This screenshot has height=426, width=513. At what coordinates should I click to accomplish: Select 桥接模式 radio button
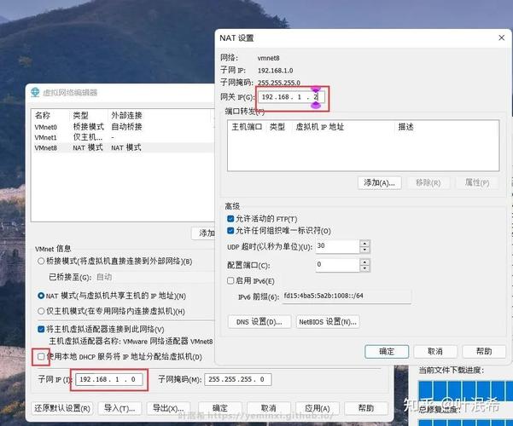(x=41, y=261)
